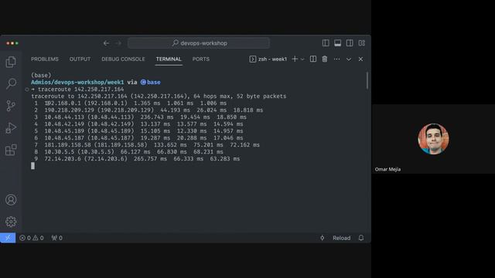Select the TERMINAL tab

click(169, 59)
